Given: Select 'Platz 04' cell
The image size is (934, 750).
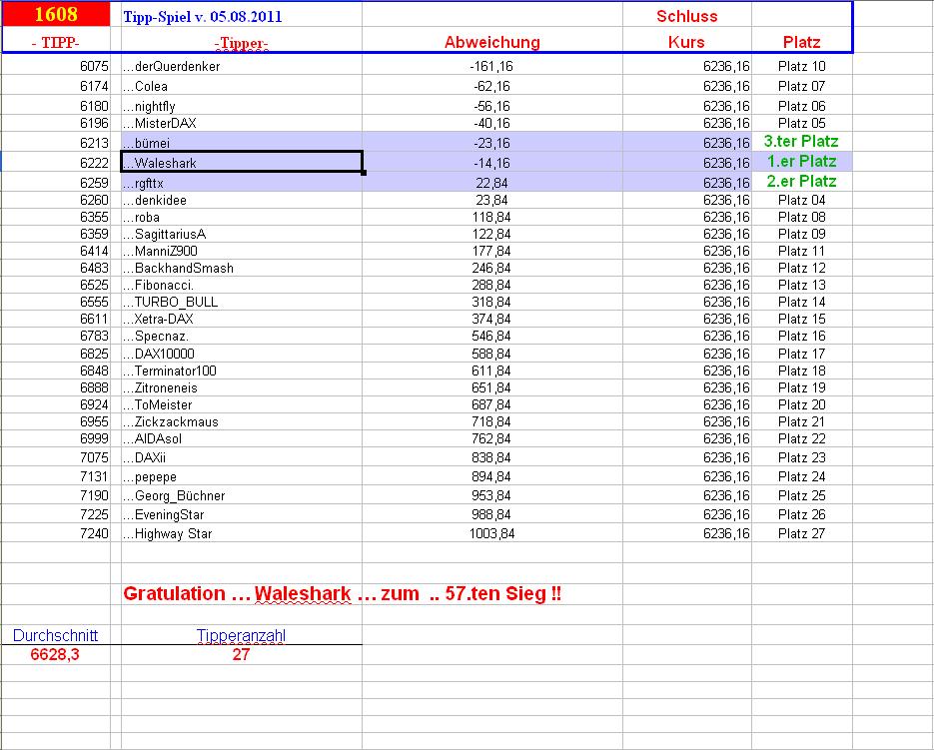Looking at the screenshot, I should (x=802, y=200).
